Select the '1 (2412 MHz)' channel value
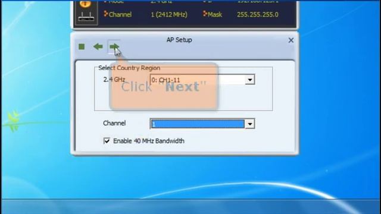Image resolution: width=381 pixels, height=214 pixels. click(169, 14)
